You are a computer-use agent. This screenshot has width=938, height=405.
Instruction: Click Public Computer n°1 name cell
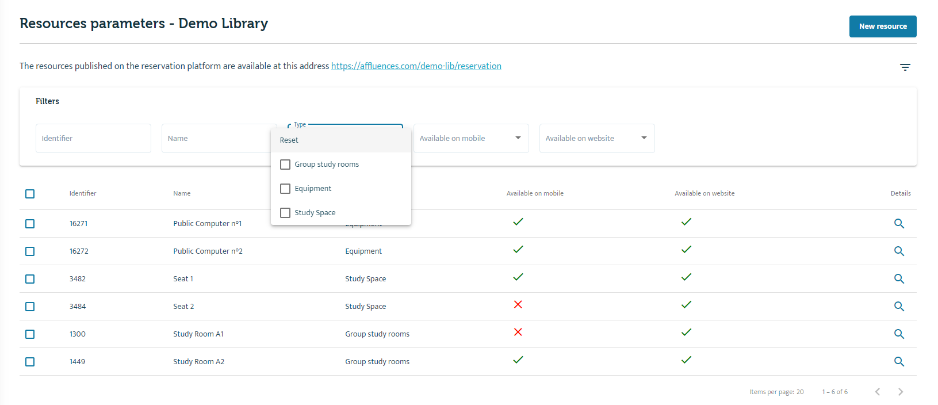coord(208,224)
